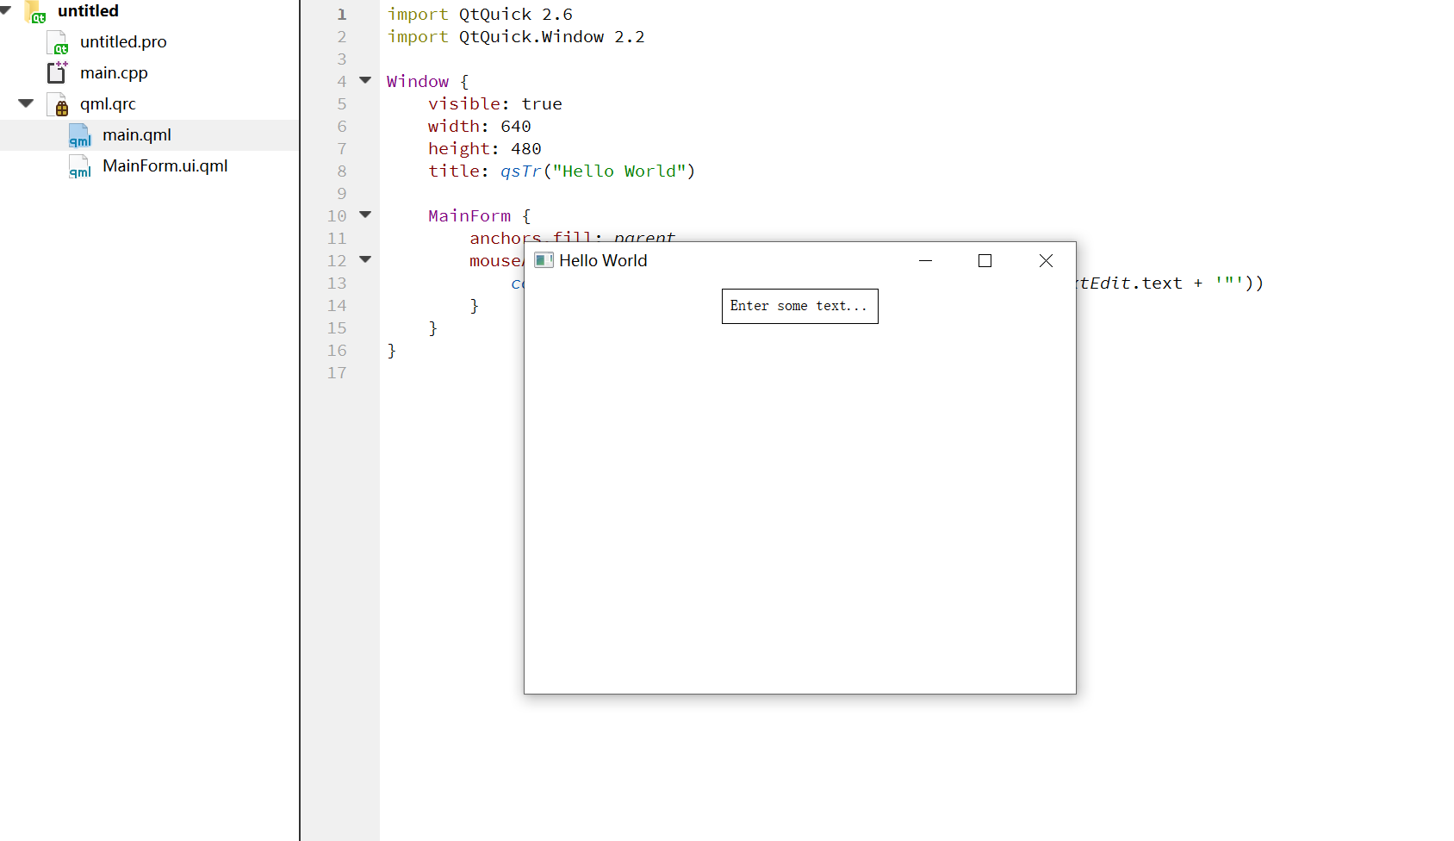Screen dimensions: 1454x841
Task: Click 'import QtQuick 2.6' code line
Action: tap(480, 15)
